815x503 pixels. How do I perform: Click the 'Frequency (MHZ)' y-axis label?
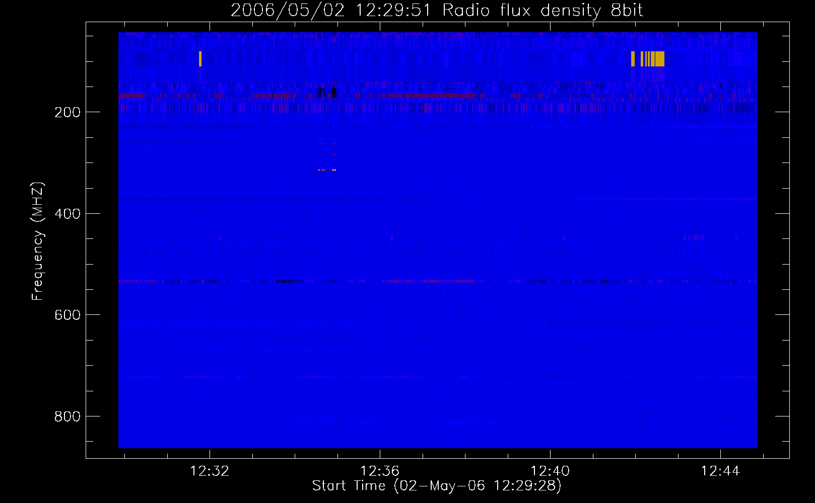pos(38,241)
